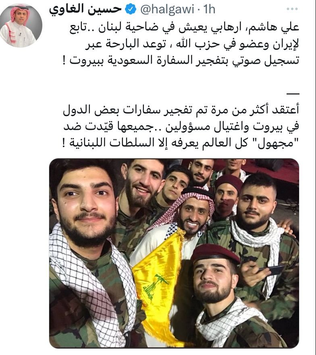Open profile via display name حسين الغاوي

85,10
